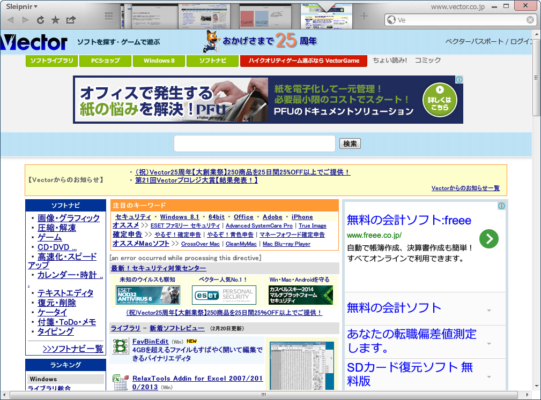Screen dimensions: 541x400
Task: Open the Sleipnir menu dropdown
Action: 21,6
